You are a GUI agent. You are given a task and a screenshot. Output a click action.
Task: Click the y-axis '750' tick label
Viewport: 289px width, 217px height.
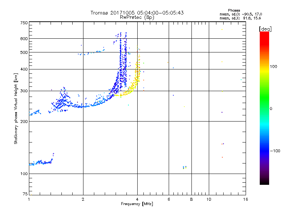[24, 23]
